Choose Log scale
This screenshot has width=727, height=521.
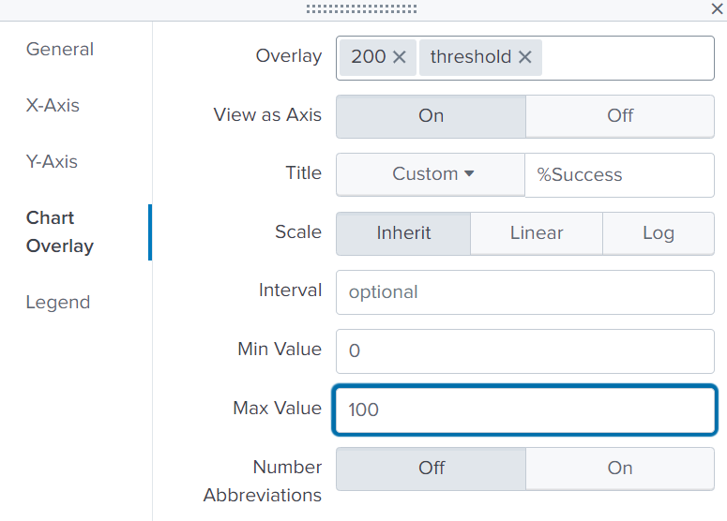(x=658, y=233)
